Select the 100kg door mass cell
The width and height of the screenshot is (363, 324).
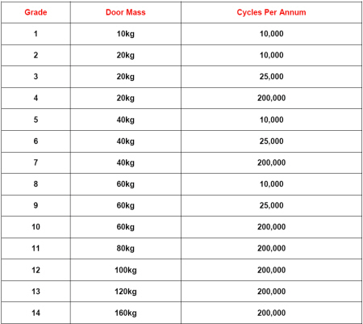(126, 270)
